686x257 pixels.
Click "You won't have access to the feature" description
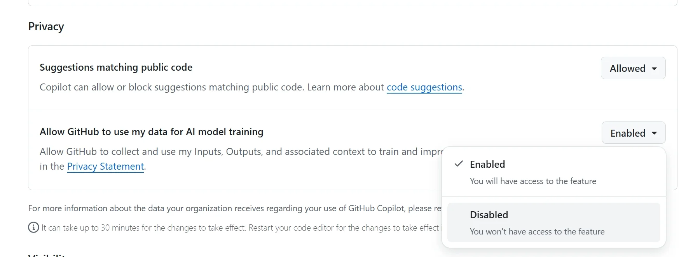click(537, 231)
